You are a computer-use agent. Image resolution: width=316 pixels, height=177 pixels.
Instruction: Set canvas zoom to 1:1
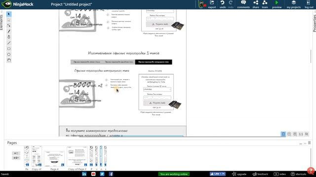(x=301, y=134)
